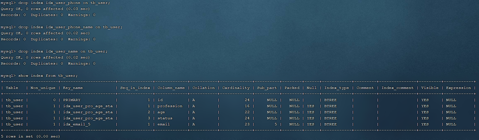The image size is (479, 140).
Task: Click the 'Cardinality' column header
Action: [236, 88]
